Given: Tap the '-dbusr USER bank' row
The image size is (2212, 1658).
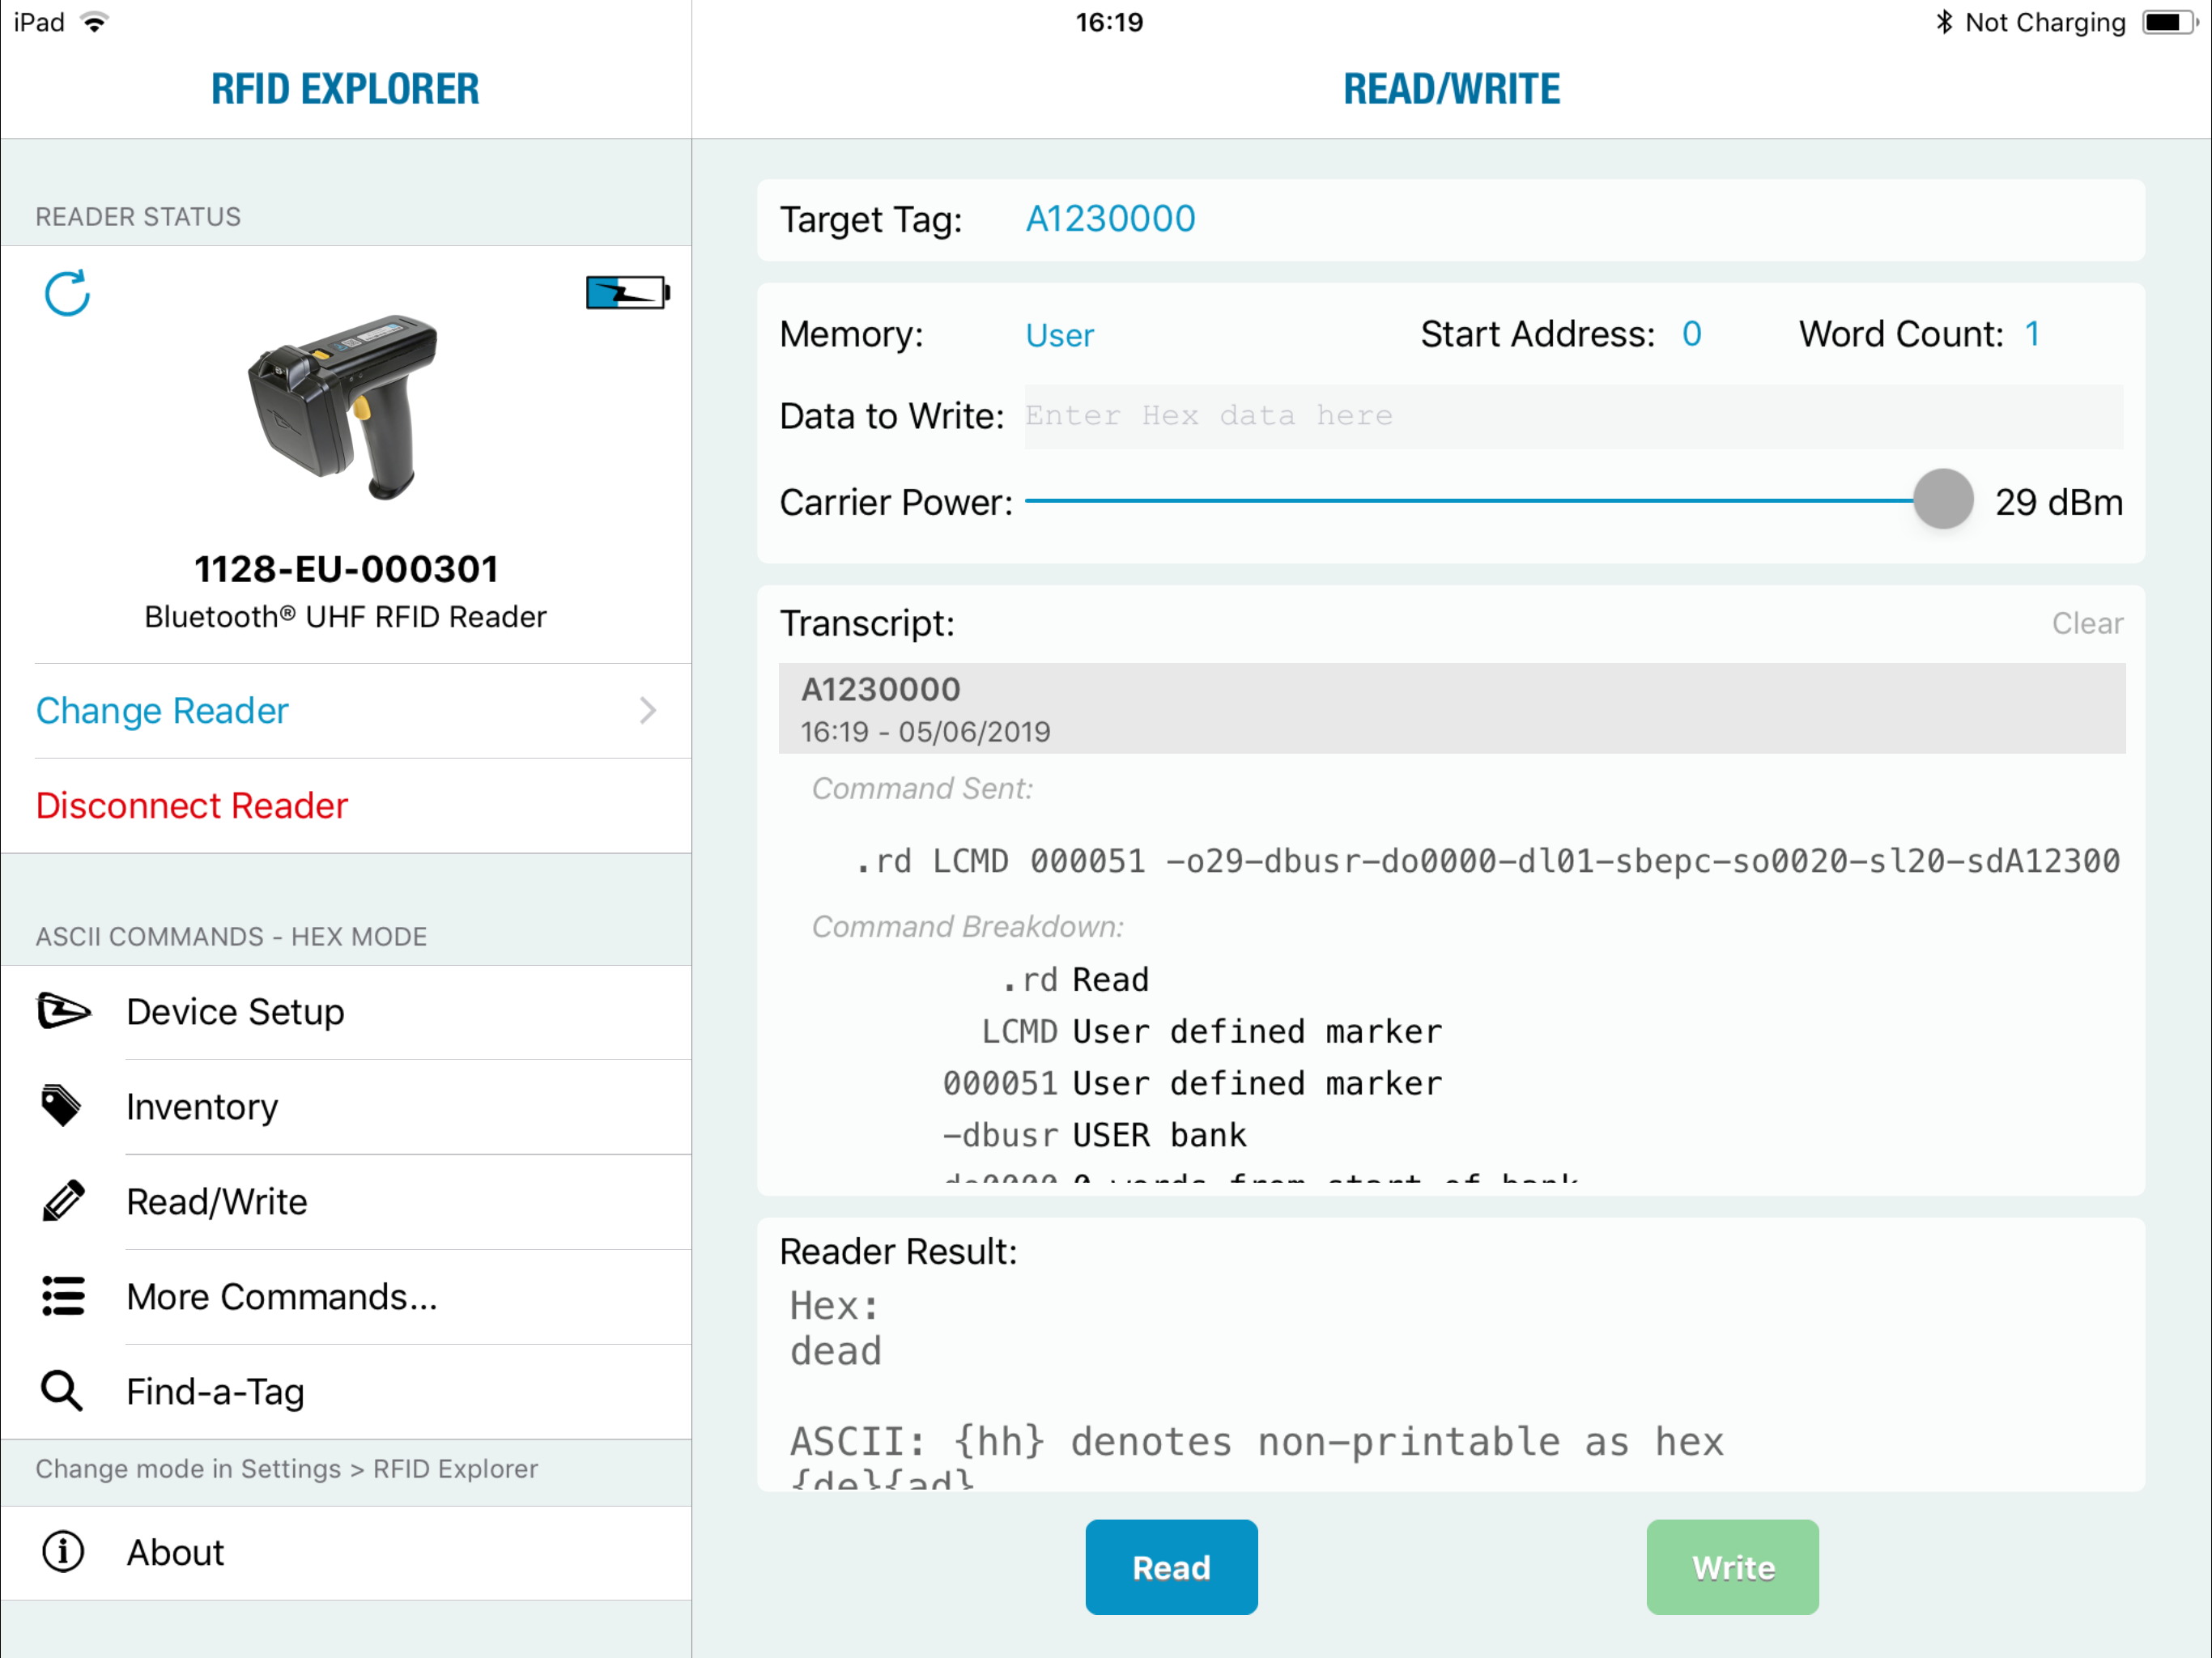Looking at the screenshot, I should pyautogui.click(x=1095, y=1135).
